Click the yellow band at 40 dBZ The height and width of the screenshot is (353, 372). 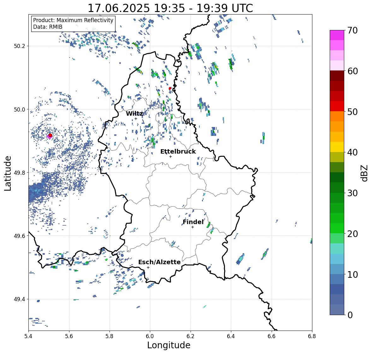tap(337, 147)
